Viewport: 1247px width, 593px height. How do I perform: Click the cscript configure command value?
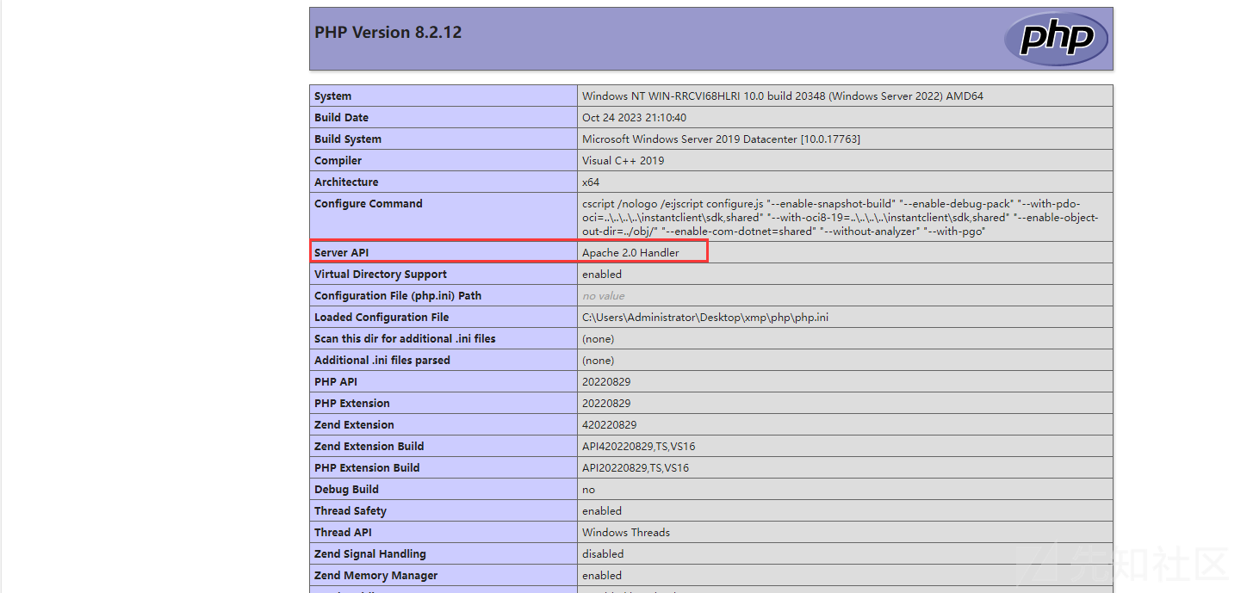click(841, 218)
